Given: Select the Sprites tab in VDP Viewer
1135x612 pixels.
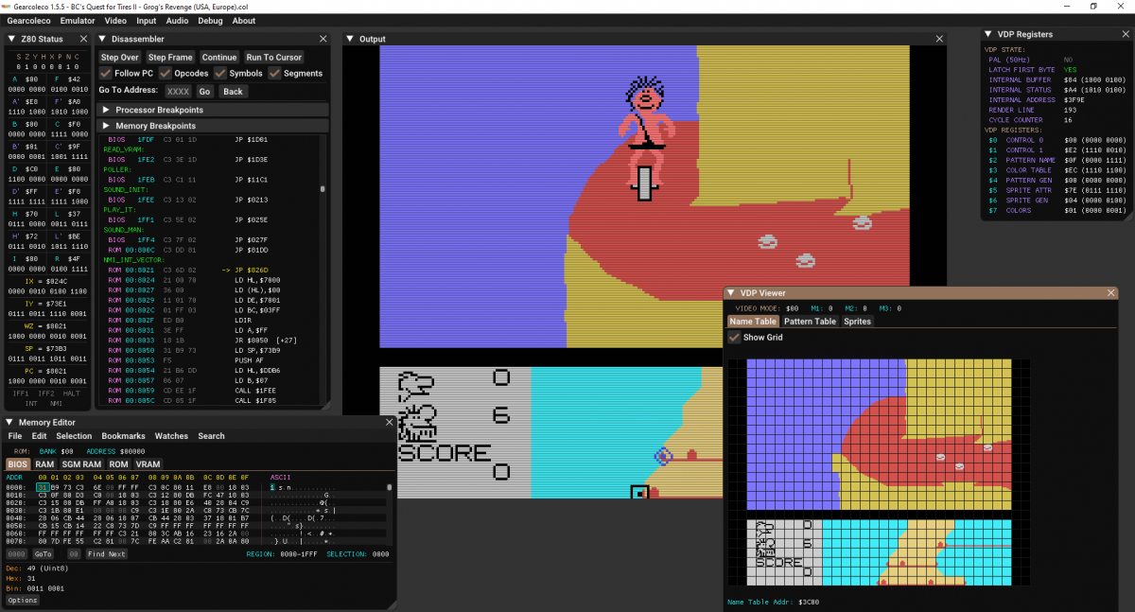Looking at the screenshot, I should [857, 322].
